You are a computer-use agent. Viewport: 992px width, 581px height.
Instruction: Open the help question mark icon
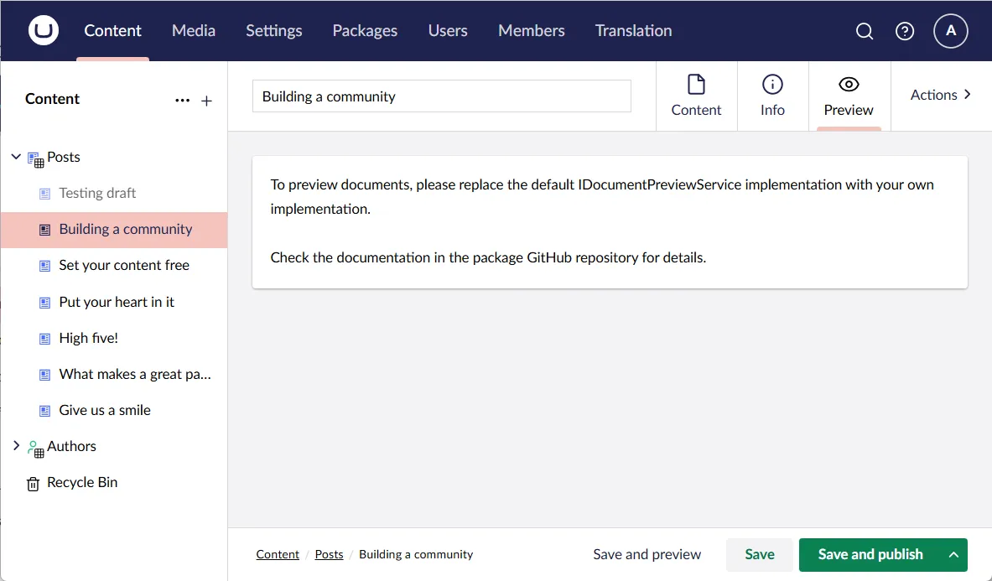pos(905,31)
